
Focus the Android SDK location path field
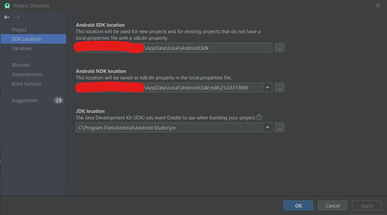(174, 48)
